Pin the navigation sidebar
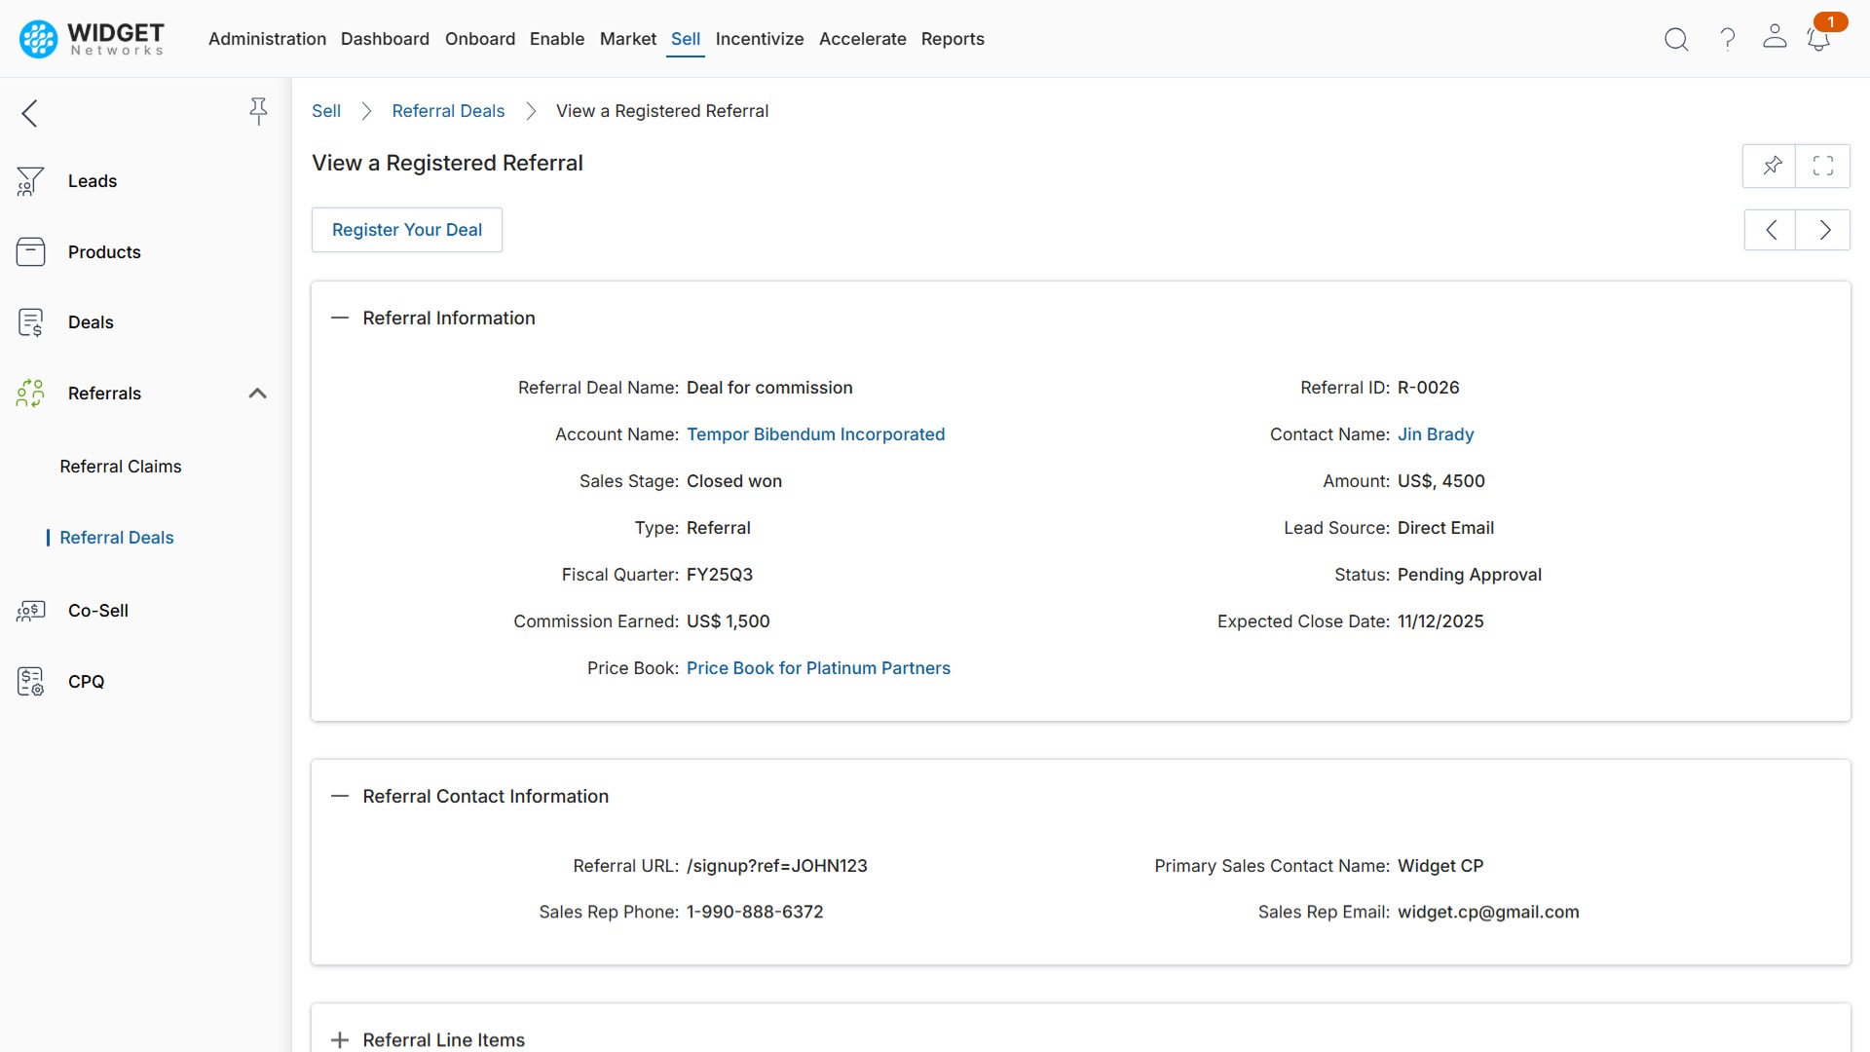 [258, 112]
